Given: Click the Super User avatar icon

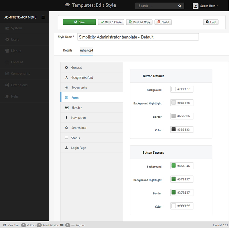Looking at the screenshot, I should point(196,6).
